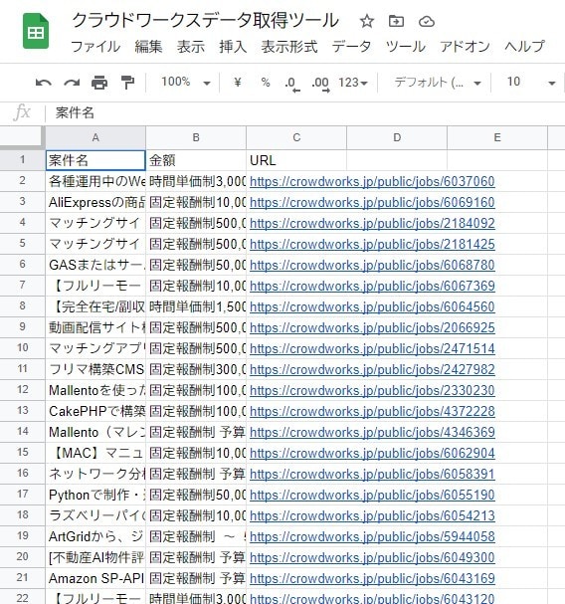Viewport: 565px width, 604px height.
Task: Open link ending in jobs/2184092
Action: coord(372,223)
